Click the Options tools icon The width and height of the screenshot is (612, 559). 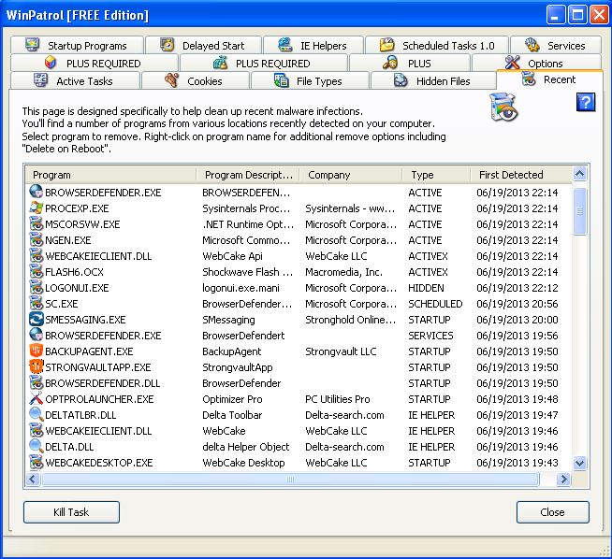point(512,63)
